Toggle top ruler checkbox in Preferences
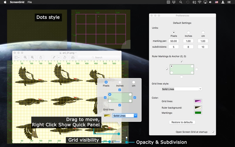This screenshot has width=235, height=147. tap(182, 61)
